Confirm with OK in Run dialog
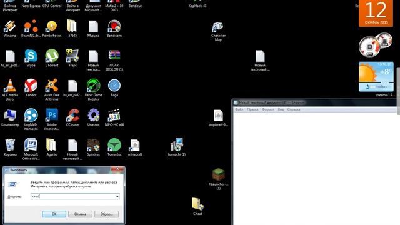The height and width of the screenshot is (225, 400). (54, 214)
